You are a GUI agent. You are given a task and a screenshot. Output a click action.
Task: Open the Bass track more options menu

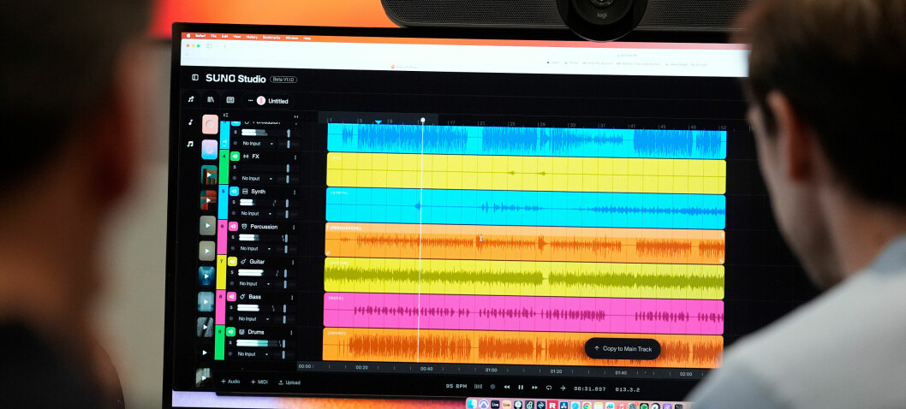pyautogui.click(x=292, y=298)
